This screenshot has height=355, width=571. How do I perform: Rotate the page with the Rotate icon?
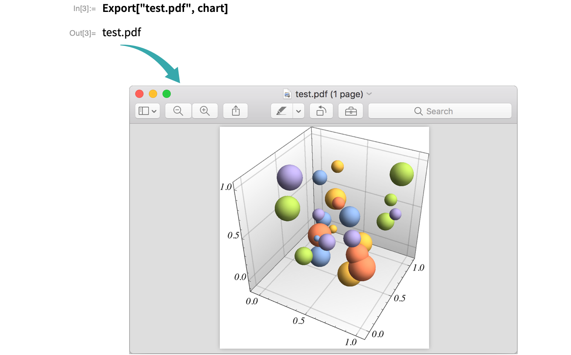[321, 111]
